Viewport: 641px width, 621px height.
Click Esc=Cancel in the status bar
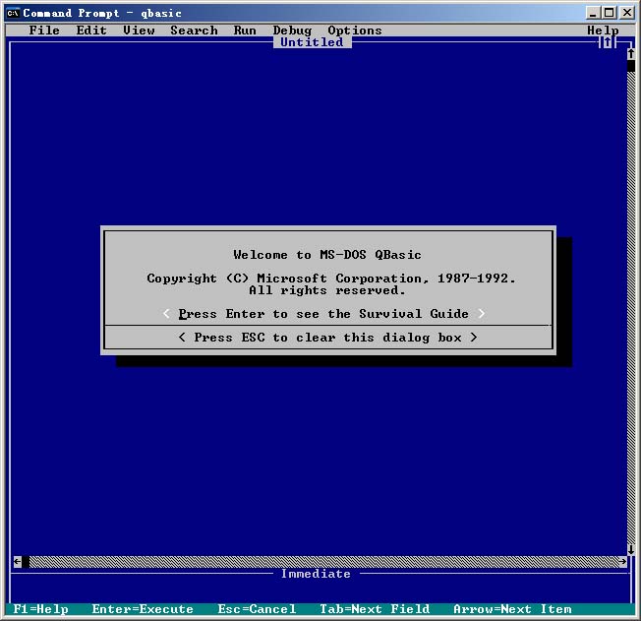point(257,609)
